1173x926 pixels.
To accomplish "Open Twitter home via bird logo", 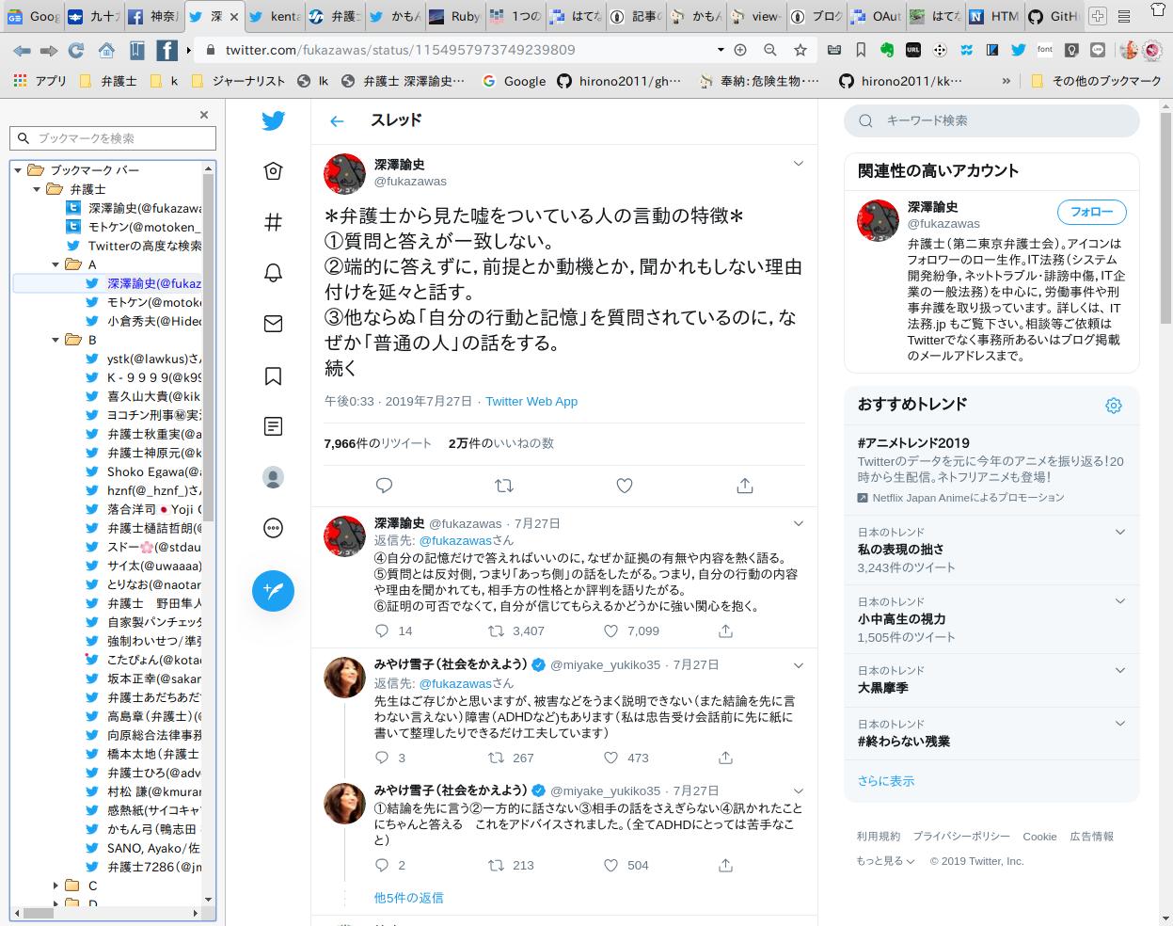I will [x=273, y=120].
